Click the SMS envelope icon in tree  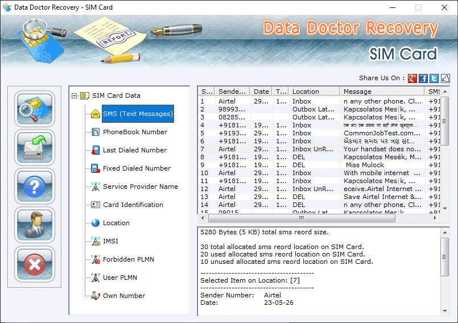(x=96, y=114)
